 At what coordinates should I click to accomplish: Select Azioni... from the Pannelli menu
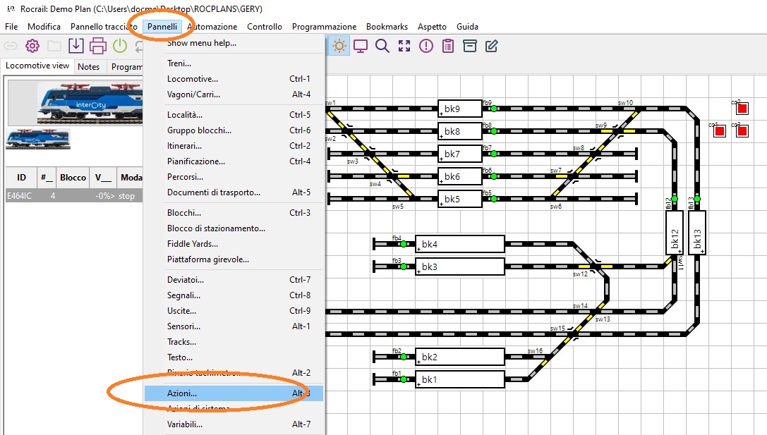pyautogui.click(x=182, y=393)
